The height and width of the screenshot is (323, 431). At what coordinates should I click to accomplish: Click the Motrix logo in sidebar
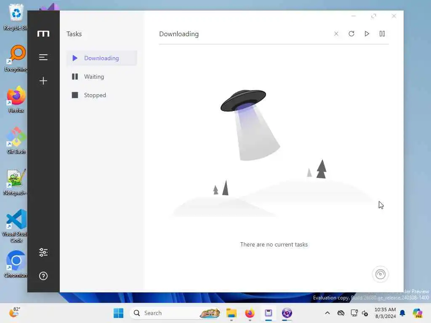[43, 34]
